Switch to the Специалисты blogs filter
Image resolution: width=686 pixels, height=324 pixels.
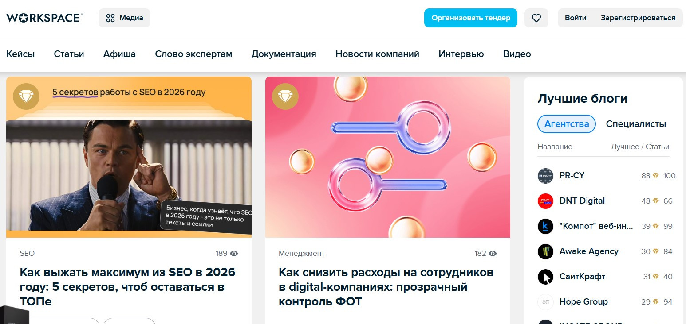tap(636, 124)
